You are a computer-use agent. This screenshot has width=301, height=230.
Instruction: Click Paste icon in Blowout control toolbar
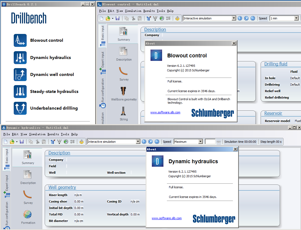[140, 18]
